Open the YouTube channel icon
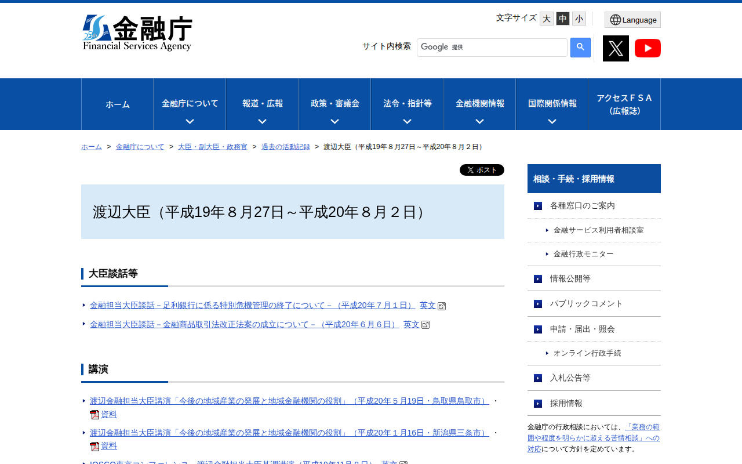The image size is (742, 464). 648,48
